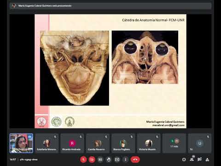Select Estefanía Moreno participant tile
221x166 pixels.
[47, 143]
